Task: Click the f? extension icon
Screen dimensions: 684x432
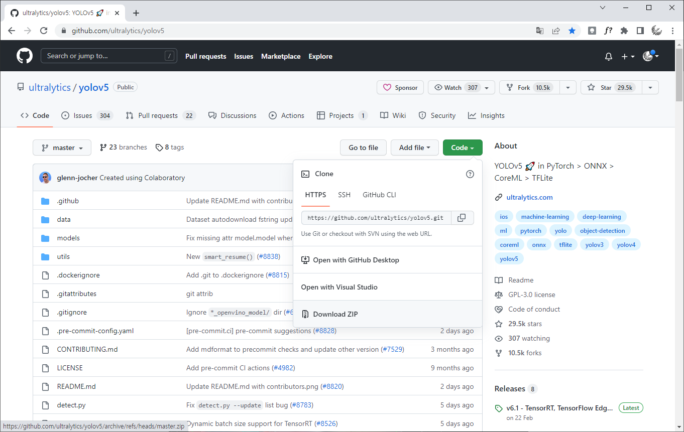Action: click(608, 31)
